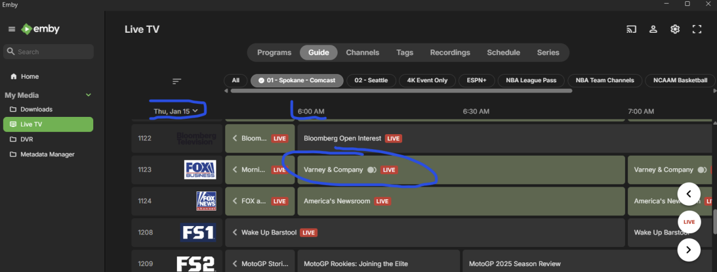Screen dimensions: 717x272
Task: Click the guide sort options icon
Action: (177, 81)
